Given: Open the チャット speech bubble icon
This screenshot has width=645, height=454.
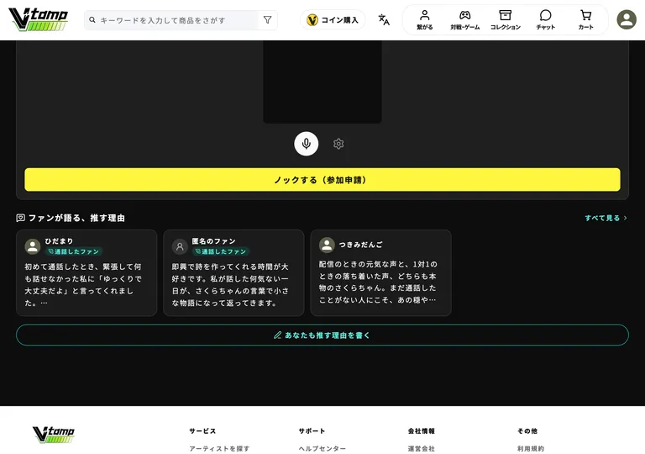Looking at the screenshot, I should 545,15.
